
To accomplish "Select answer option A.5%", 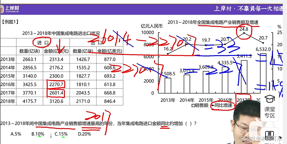I will click(x=16, y=134).
